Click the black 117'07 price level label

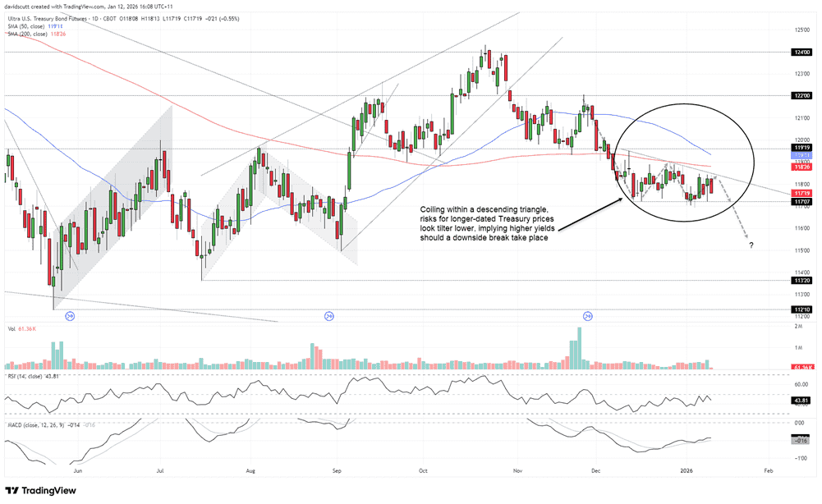tap(802, 201)
